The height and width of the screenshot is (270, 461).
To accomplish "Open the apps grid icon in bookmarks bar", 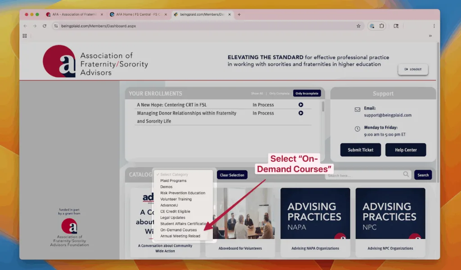I will click(x=25, y=36).
